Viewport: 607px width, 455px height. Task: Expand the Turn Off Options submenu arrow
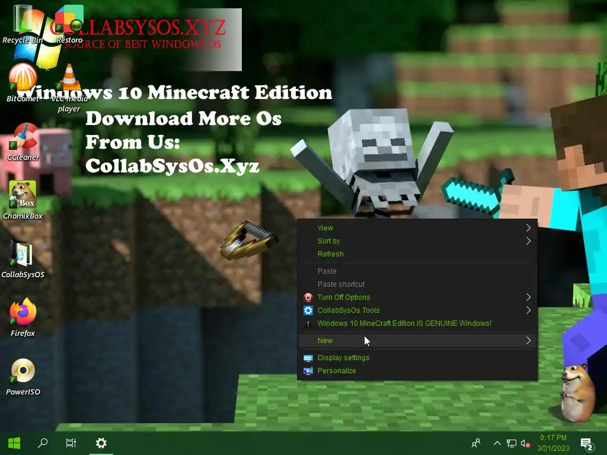[528, 297]
